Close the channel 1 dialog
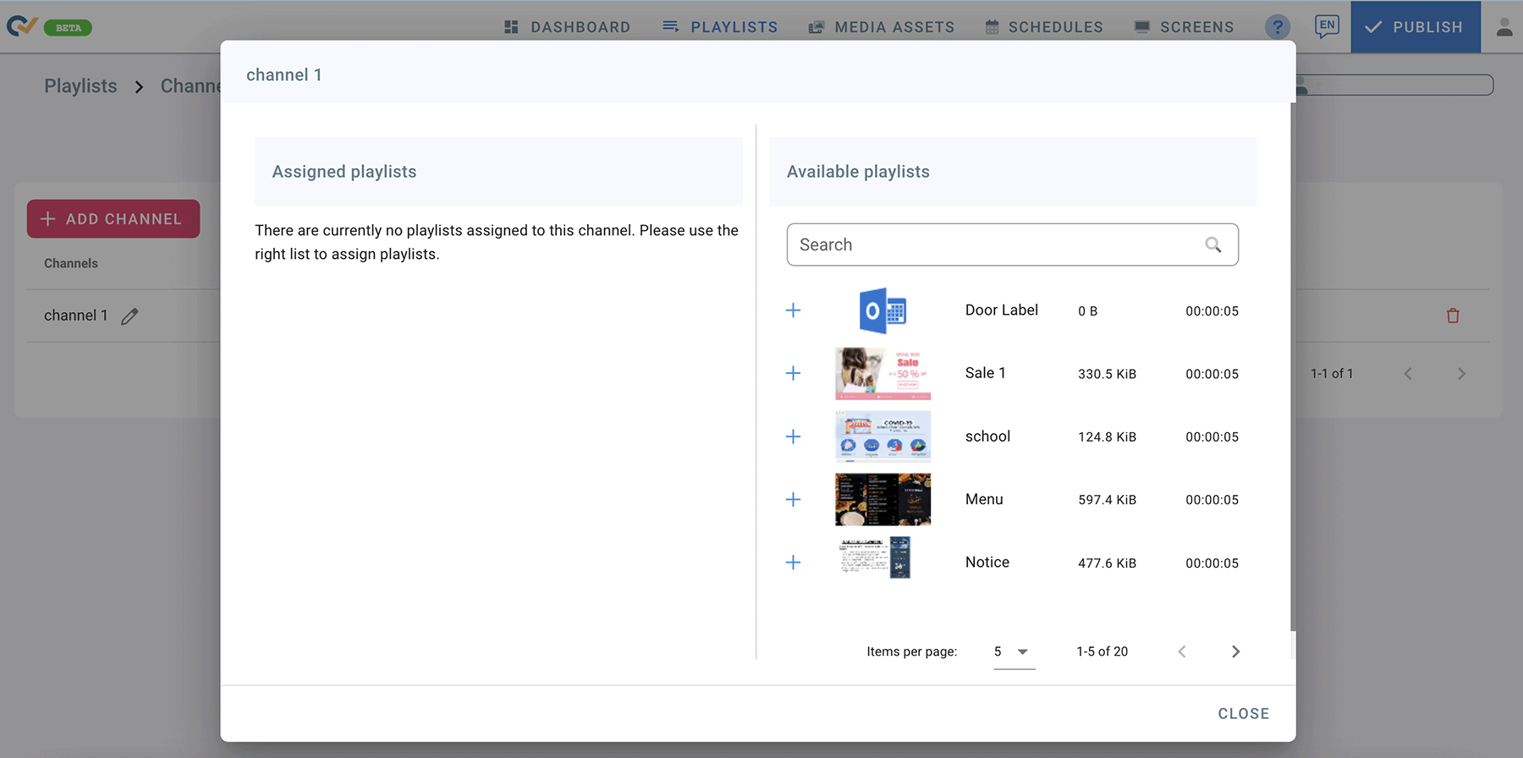The image size is (1523, 758). click(1243, 713)
